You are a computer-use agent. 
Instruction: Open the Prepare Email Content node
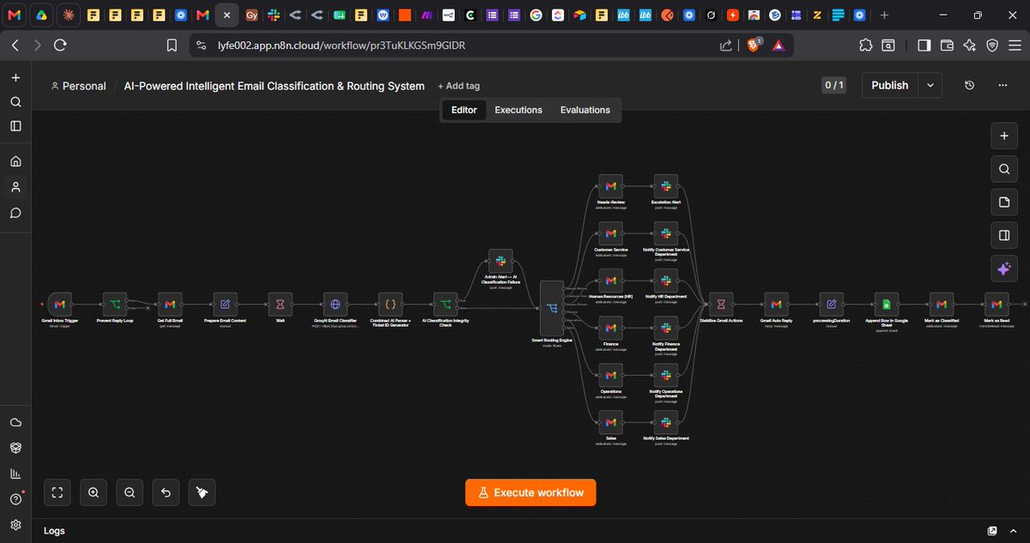pyautogui.click(x=225, y=305)
